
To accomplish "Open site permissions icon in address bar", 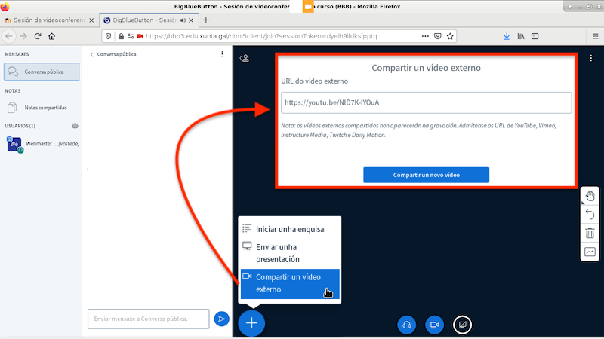I will point(131,36).
